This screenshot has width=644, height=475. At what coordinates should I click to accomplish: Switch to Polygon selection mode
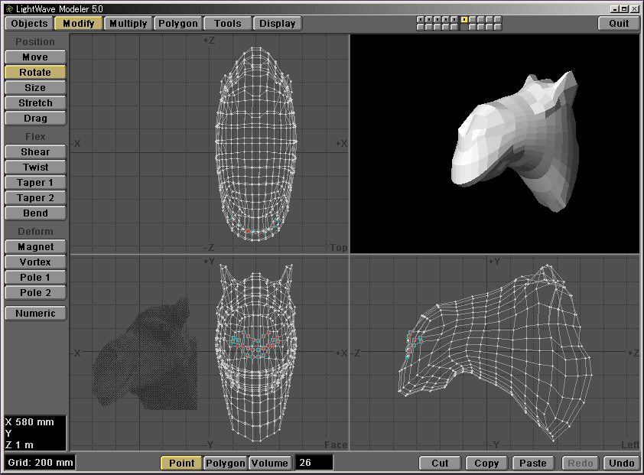[x=226, y=463]
